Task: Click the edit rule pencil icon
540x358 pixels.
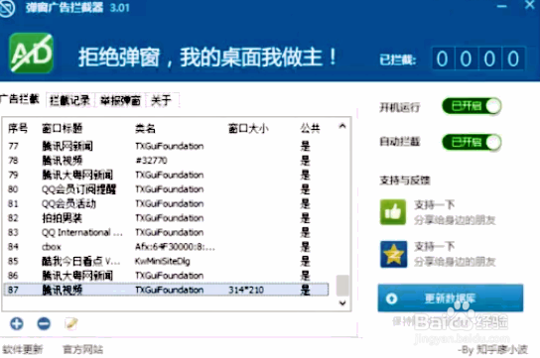Action: pyautogui.click(x=71, y=323)
